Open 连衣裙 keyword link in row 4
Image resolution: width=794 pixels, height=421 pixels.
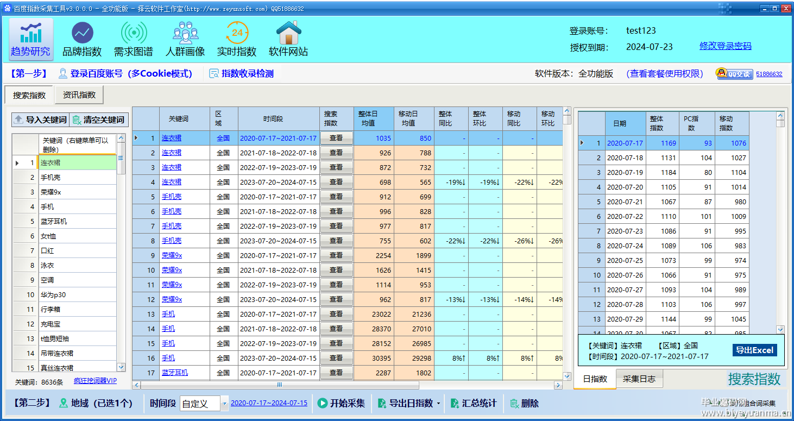tap(172, 182)
